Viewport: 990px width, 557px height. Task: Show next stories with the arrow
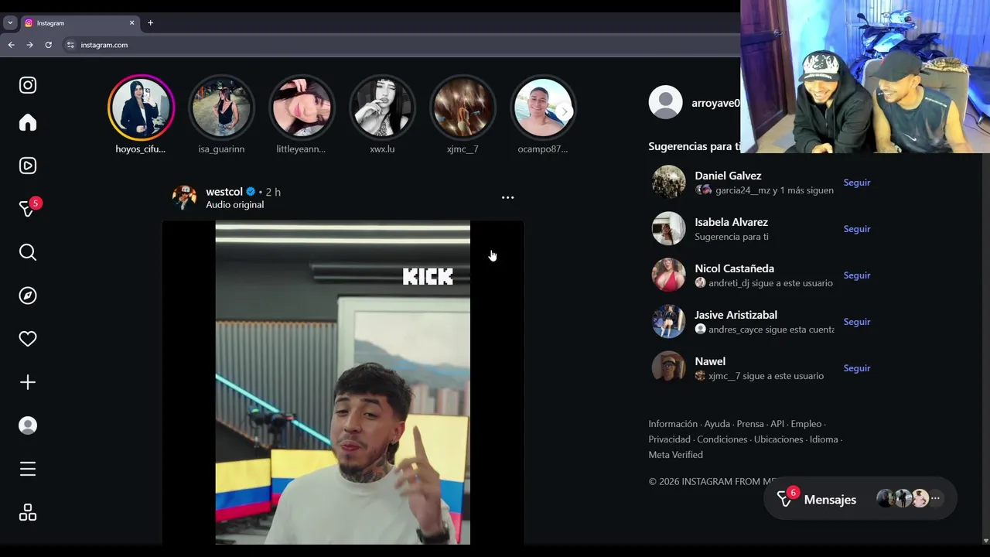565,111
